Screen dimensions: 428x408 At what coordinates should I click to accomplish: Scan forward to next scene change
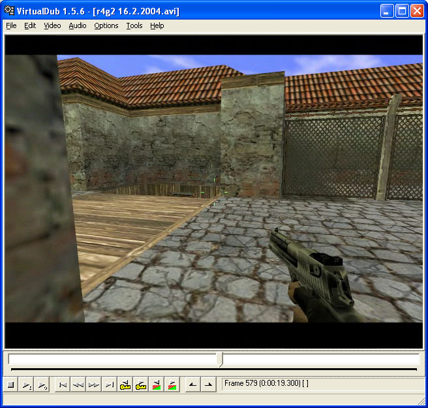[x=172, y=384]
